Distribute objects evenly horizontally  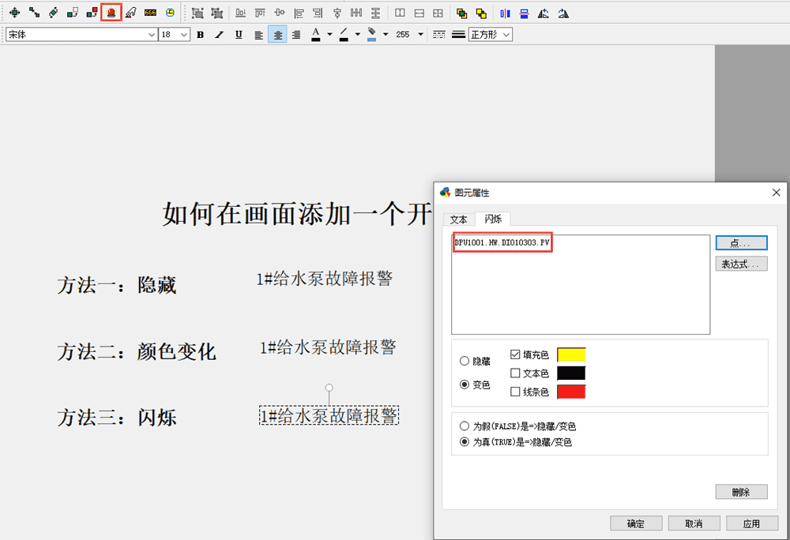tap(356, 13)
